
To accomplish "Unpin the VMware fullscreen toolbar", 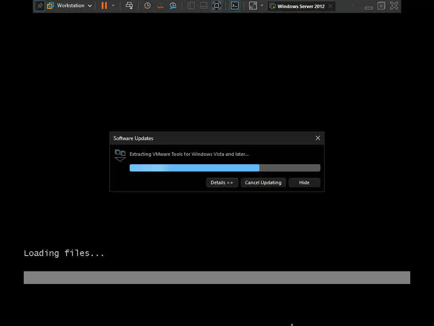I will (x=40, y=6).
